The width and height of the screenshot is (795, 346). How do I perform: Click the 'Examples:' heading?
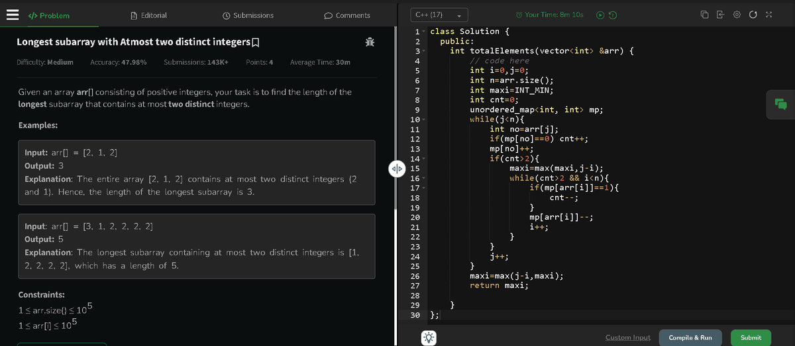coord(38,125)
